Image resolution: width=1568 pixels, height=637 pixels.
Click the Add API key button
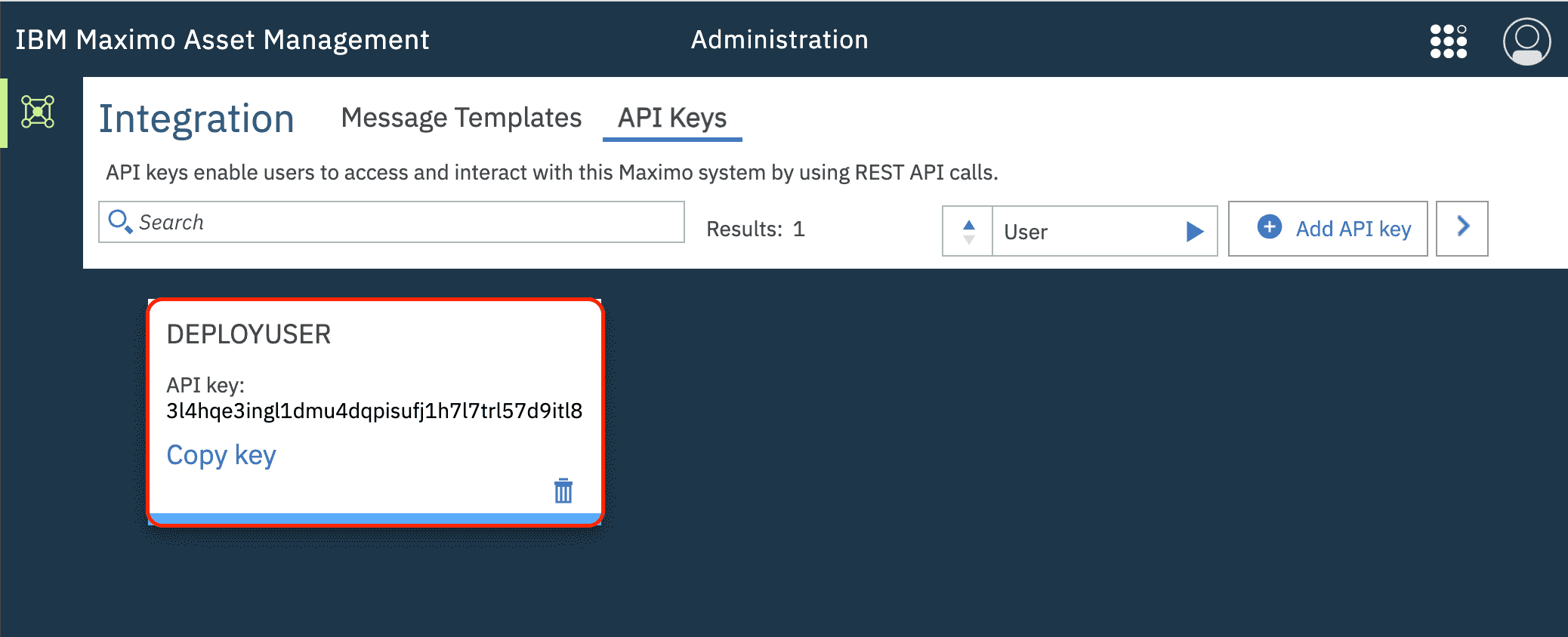point(1328,228)
